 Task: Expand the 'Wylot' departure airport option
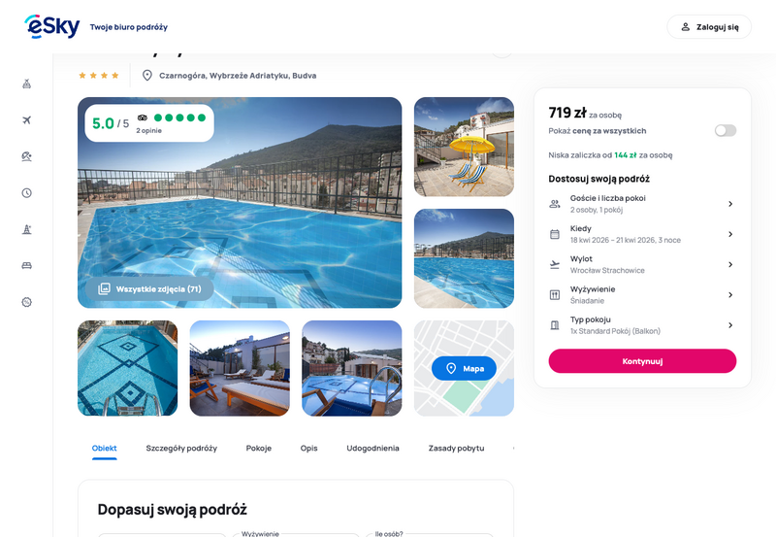642,264
